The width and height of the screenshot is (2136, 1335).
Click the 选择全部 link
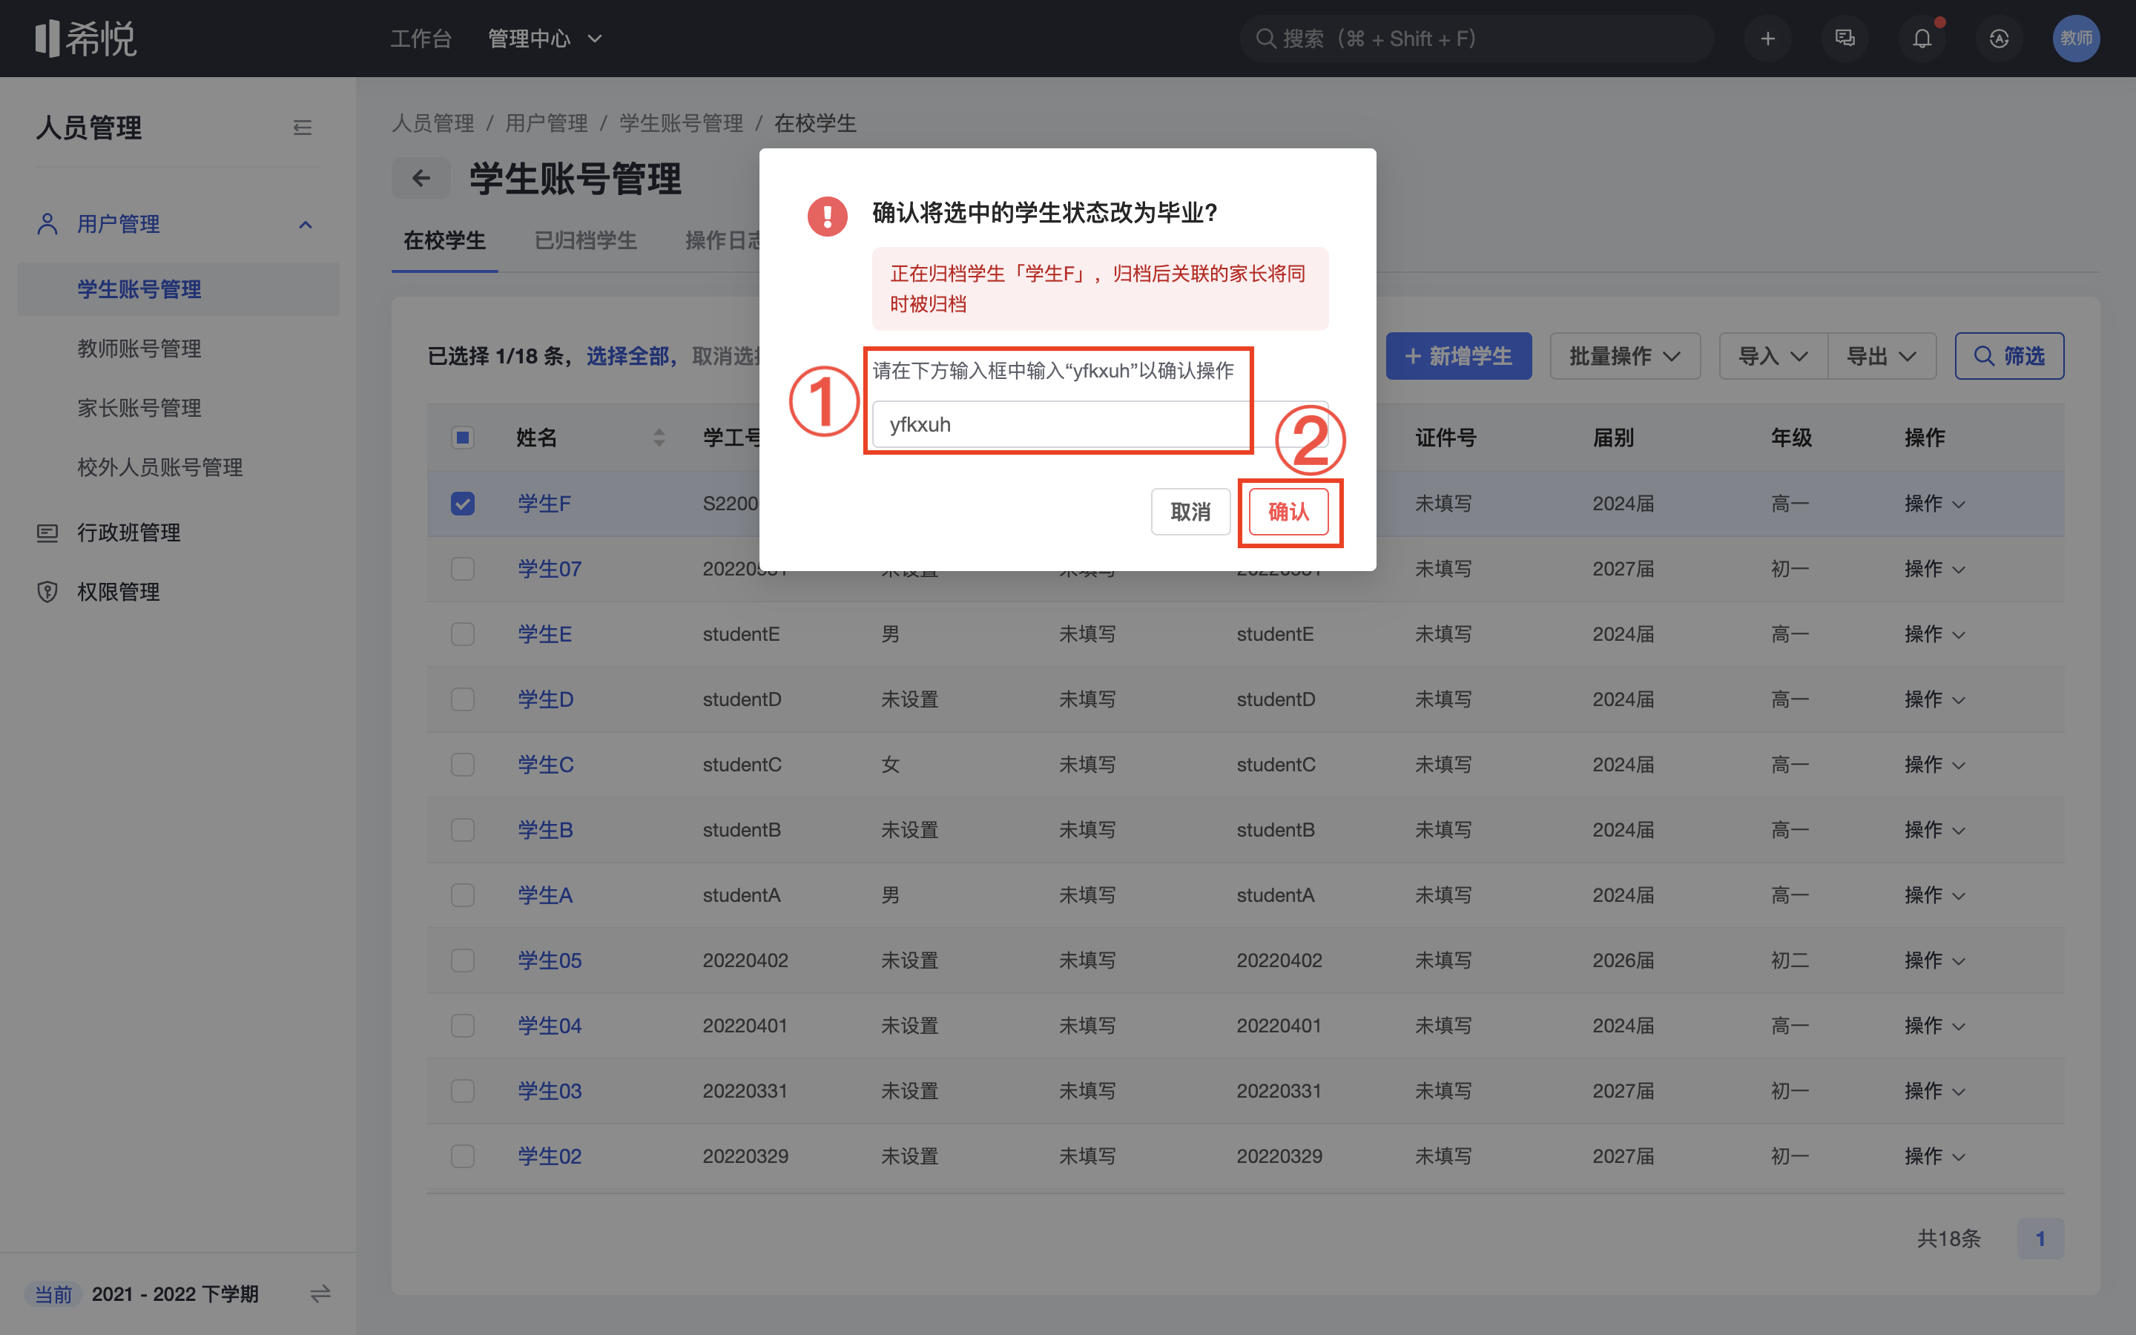628,356
